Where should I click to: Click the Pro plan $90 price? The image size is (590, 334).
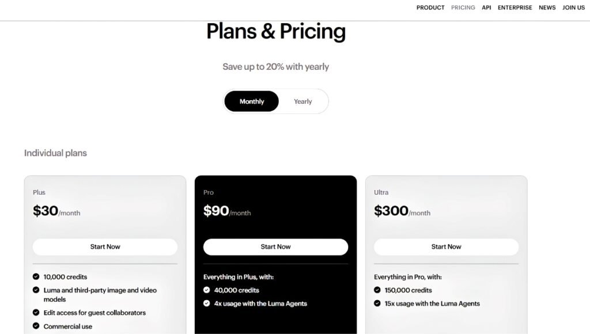(x=216, y=211)
